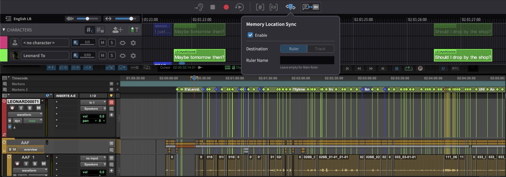The height and width of the screenshot is (177, 506).
Task: Click the [R#] renumber icon
Action: tap(274, 7)
